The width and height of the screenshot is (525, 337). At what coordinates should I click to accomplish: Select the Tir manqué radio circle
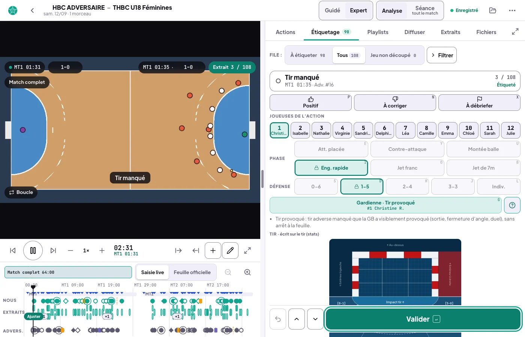pyautogui.click(x=278, y=81)
